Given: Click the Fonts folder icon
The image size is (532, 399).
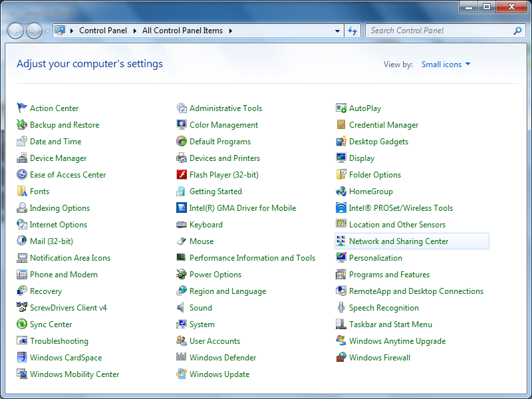Looking at the screenshot, I should 22,191.
